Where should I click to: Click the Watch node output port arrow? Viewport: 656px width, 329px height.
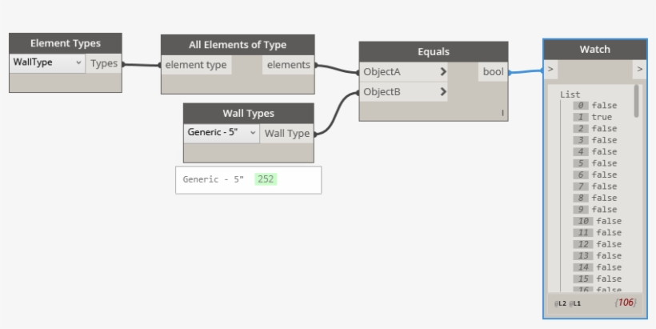[639, 70]
